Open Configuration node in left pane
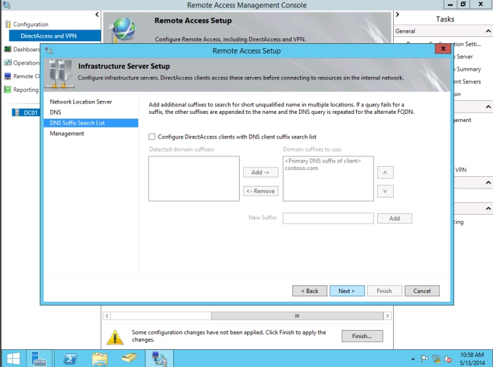The image size is (493, 367). coord(31,24)
